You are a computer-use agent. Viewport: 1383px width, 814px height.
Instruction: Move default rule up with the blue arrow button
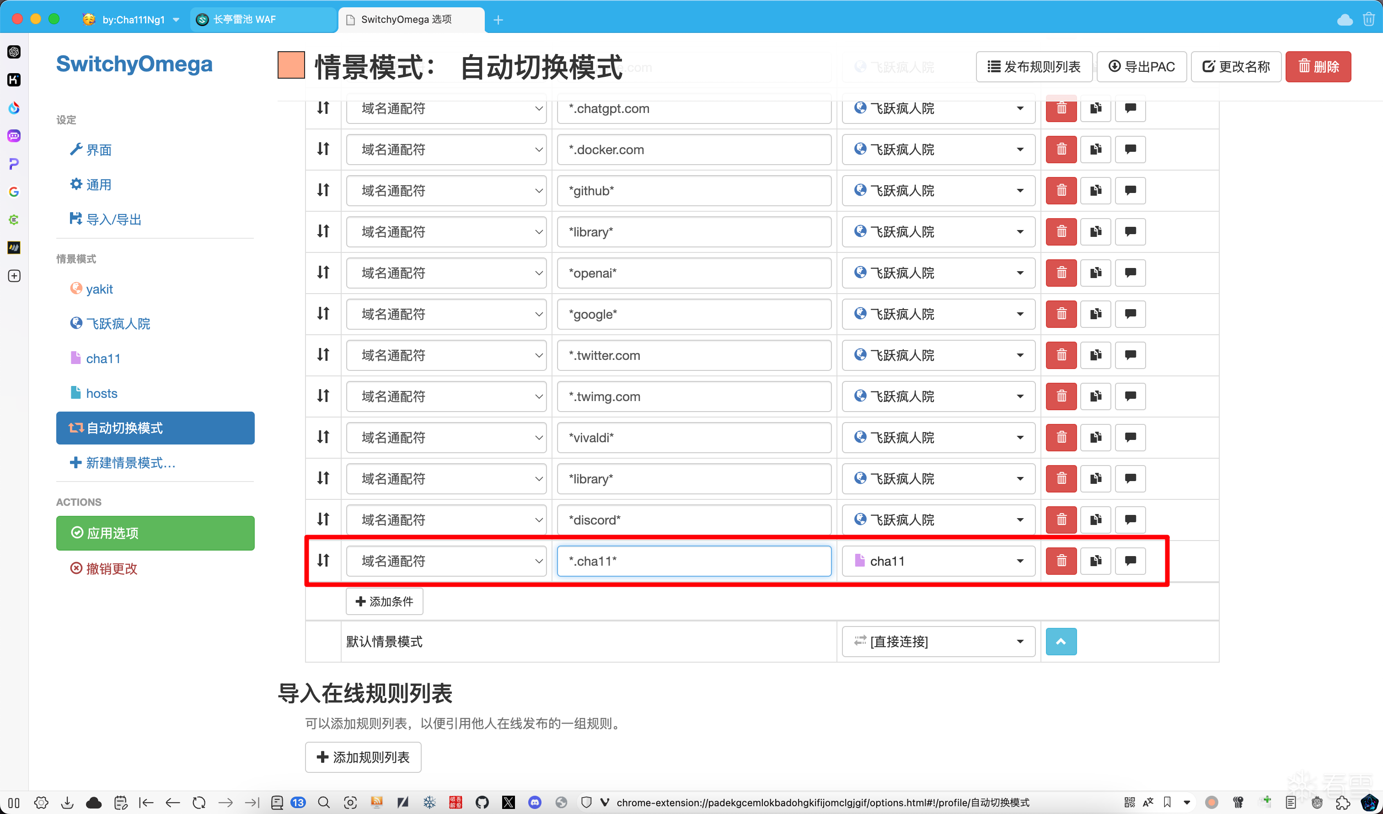click(1061, 641)
